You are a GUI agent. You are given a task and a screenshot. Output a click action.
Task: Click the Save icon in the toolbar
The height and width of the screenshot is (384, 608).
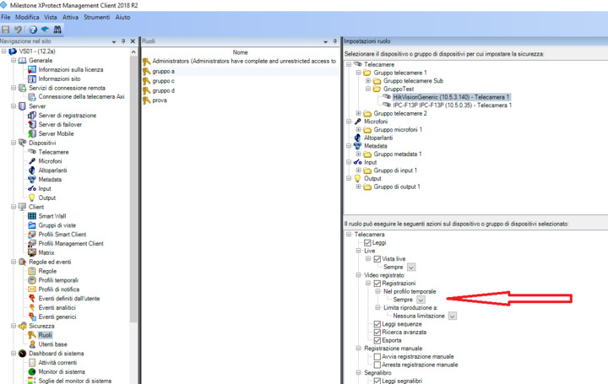7,30
